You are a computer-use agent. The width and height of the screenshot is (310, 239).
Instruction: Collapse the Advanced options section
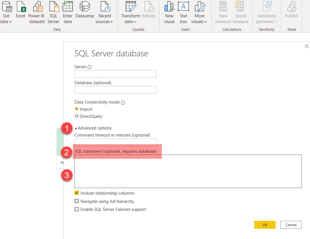(76, 128)
